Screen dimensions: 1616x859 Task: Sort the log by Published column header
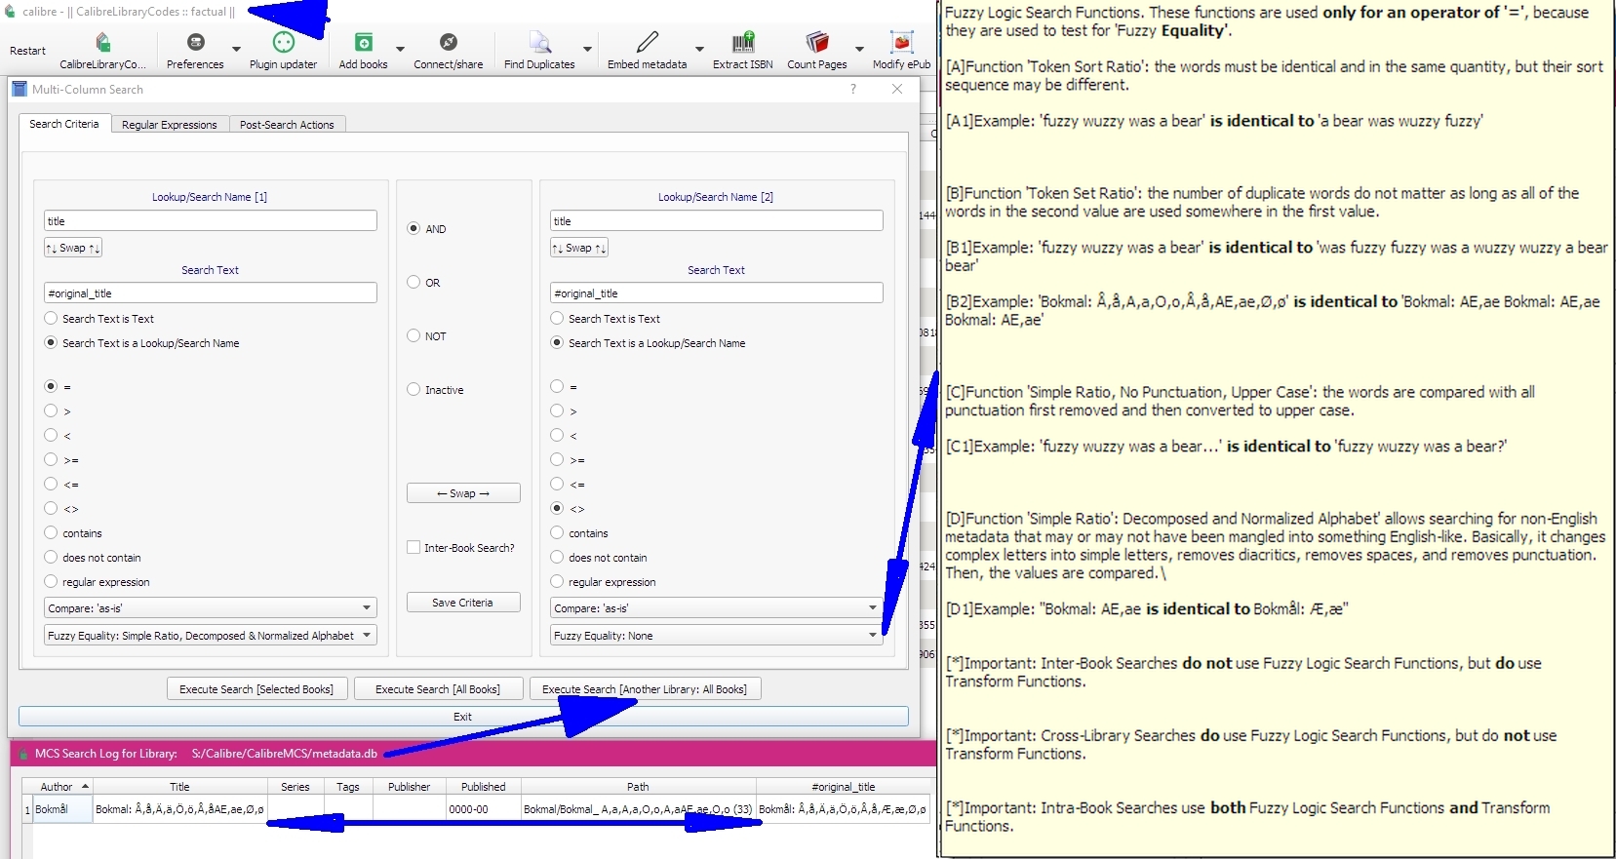(484, 786)
